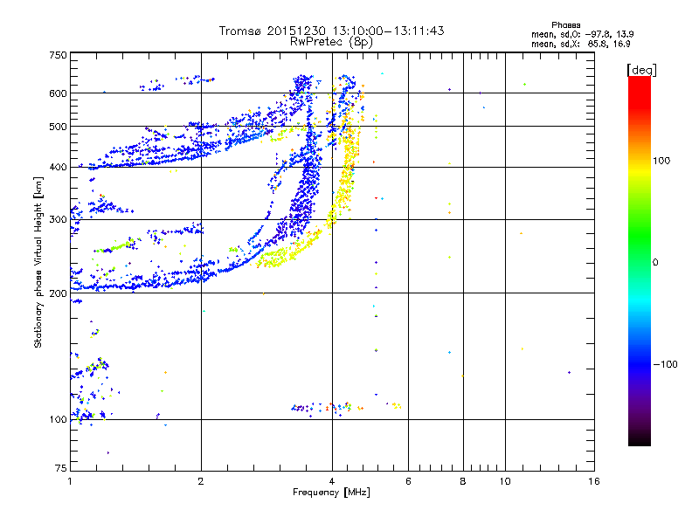Click the y-axis tick label '600'

coord(58,93)
